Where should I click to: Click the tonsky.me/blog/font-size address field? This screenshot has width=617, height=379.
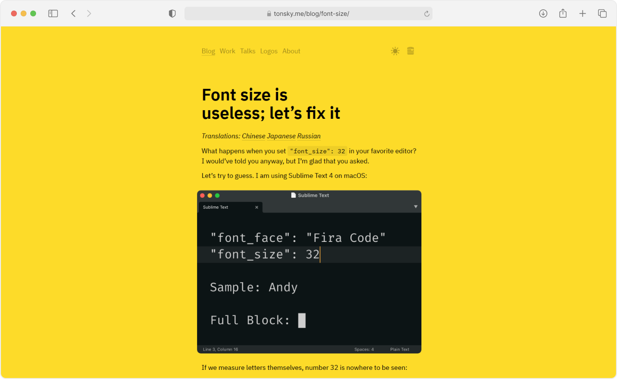(x=308, y=13)
